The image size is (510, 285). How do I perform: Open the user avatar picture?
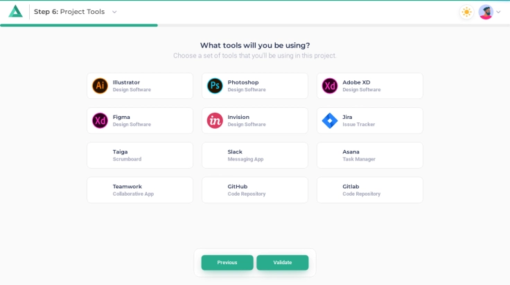[486, 12]
